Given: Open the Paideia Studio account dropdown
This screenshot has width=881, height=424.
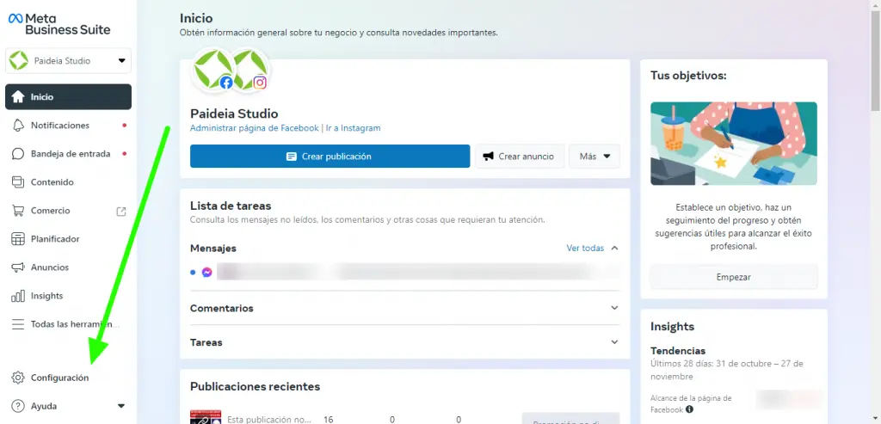Looking at the screenshot, I should [68, 61].
